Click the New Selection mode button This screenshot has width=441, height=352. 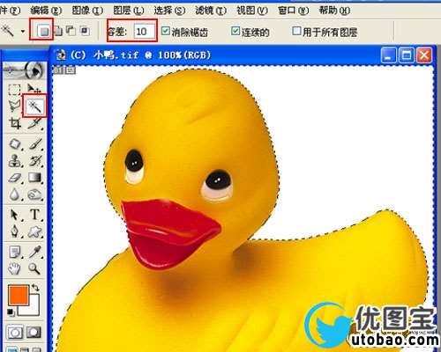(x=43, y=31)
